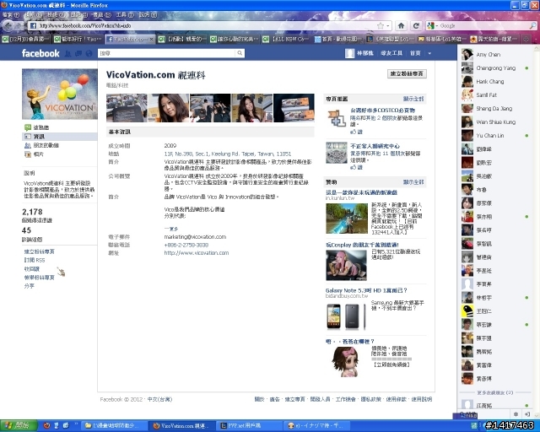
Task: Open the 工具 menu
Action: (125, 15)
